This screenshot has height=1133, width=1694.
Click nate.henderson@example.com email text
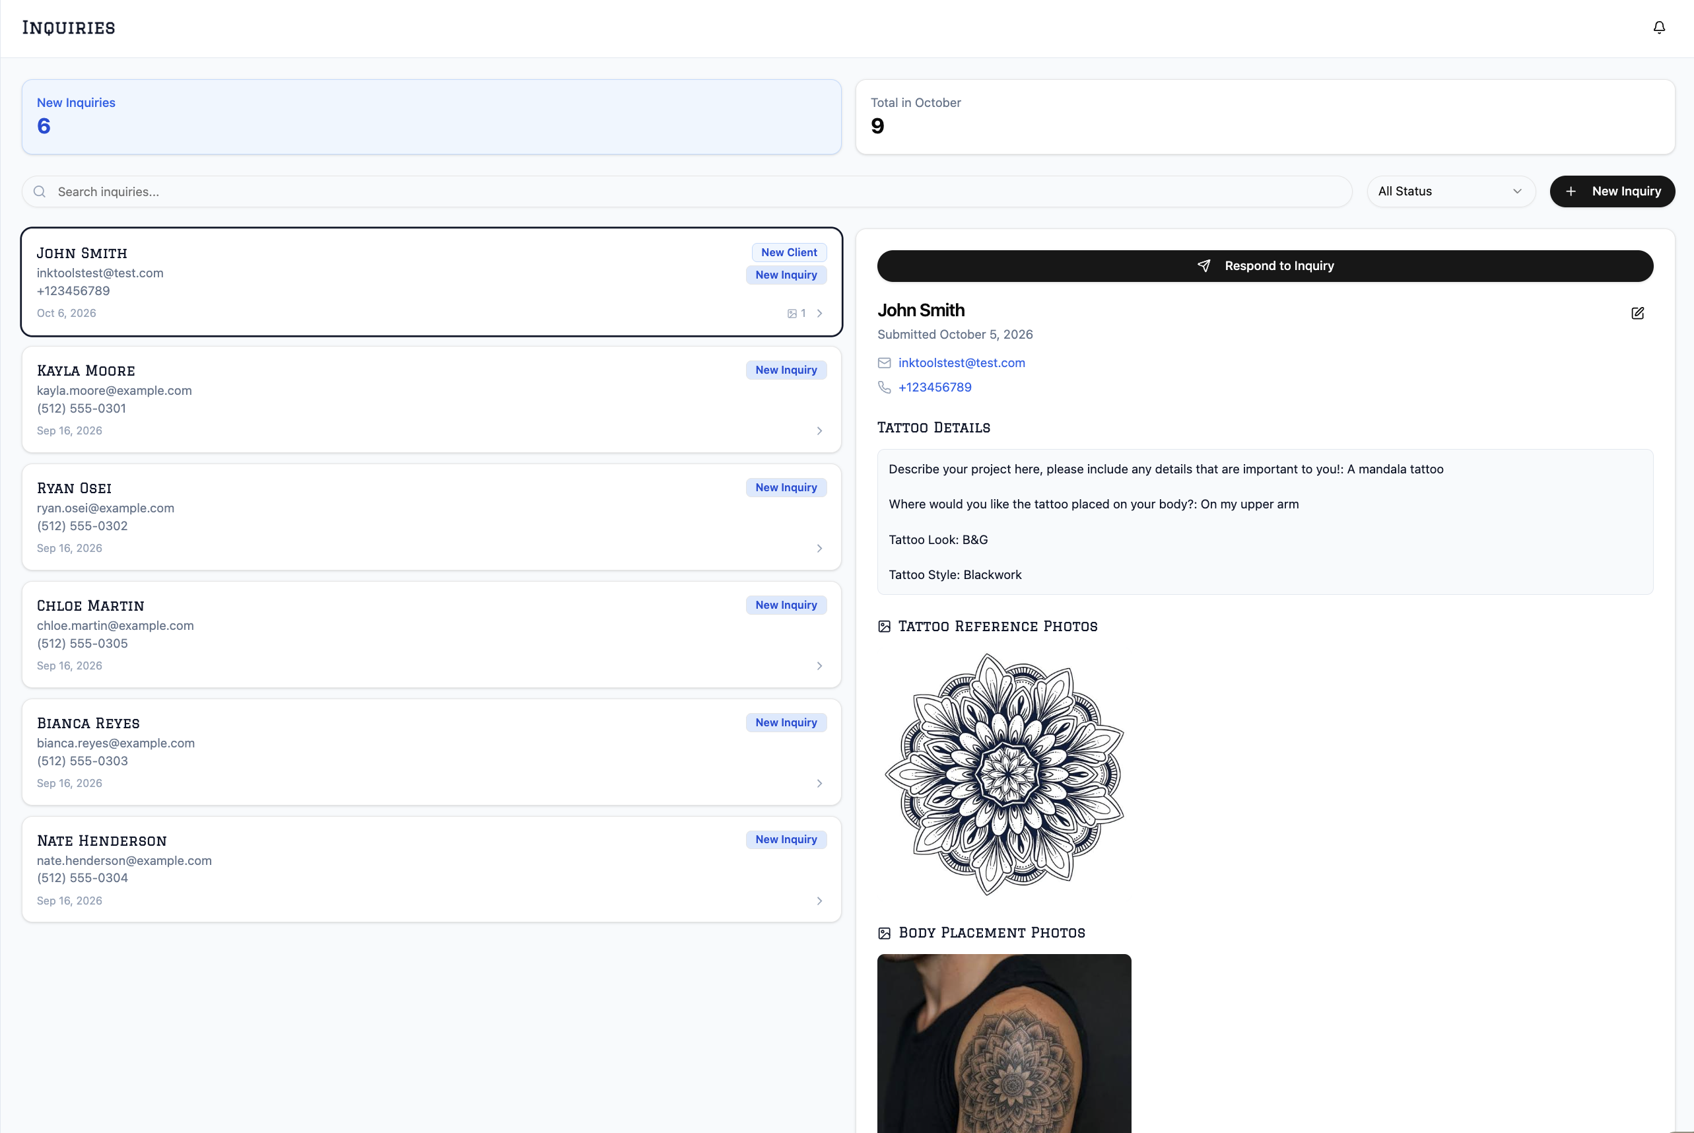[x=124, y=860]
